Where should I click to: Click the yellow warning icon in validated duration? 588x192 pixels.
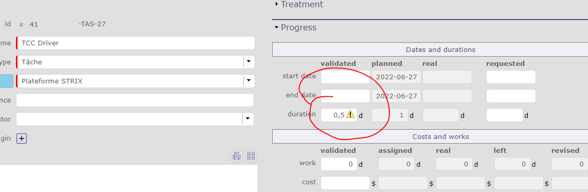tap(350, 114)
